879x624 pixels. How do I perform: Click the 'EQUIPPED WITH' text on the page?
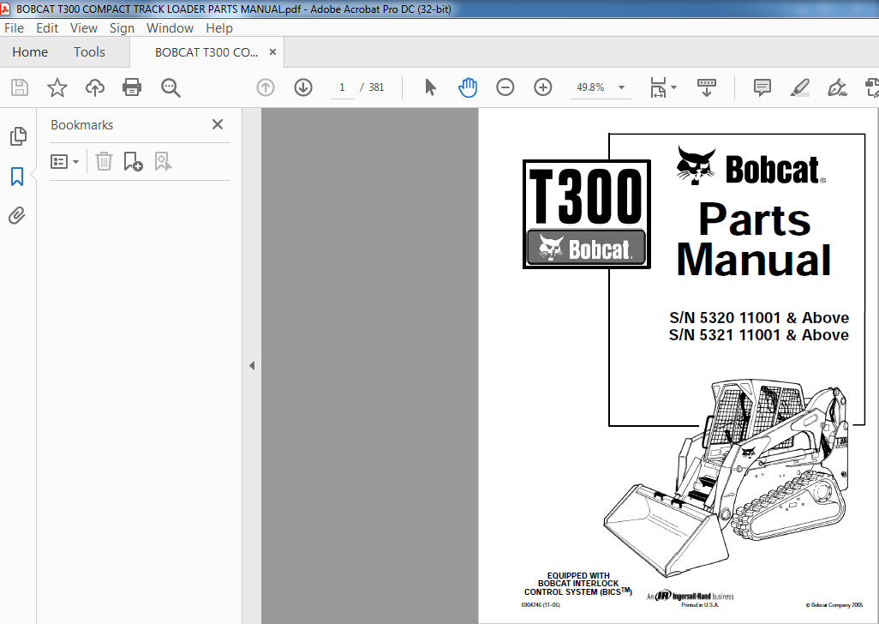[x=578, y=576]
